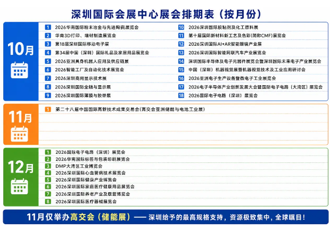330x239 pixels.
Task: Select 2026深圳国际家庭医疗健康用品展览会
Action: (x=95, y=187)
